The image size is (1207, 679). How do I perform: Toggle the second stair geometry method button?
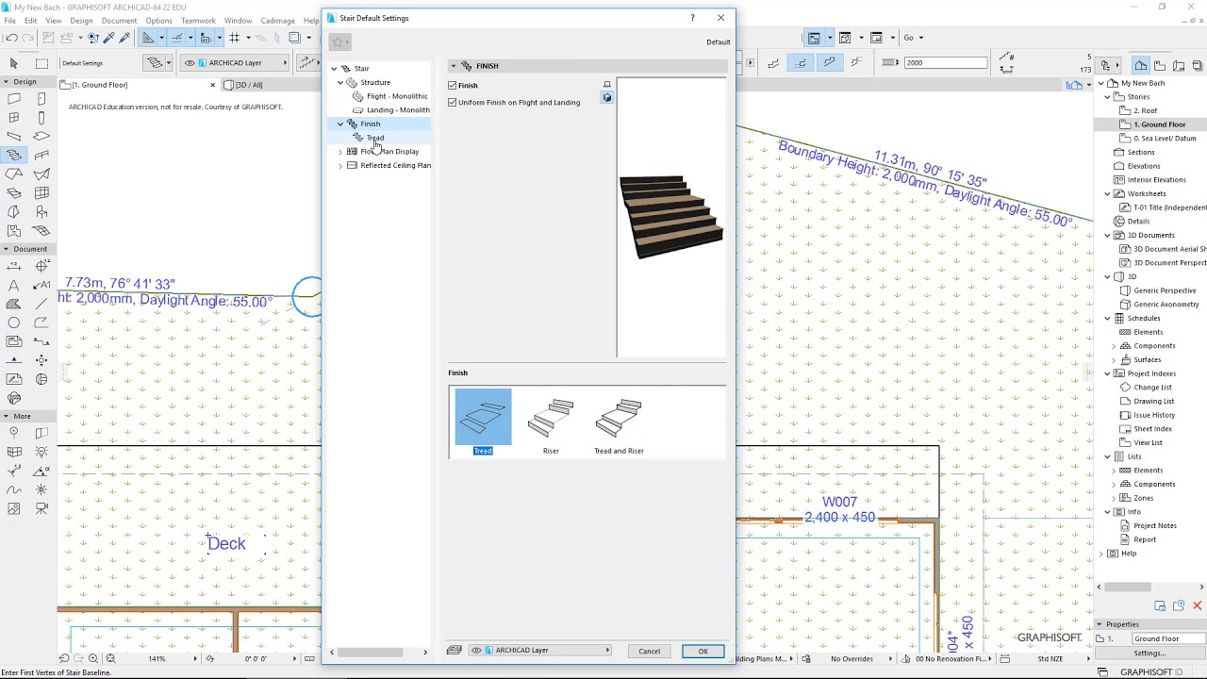pyautogui.click(x=801, y=63)
